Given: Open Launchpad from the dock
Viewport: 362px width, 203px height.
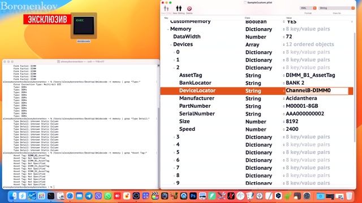Looking at the screenshot, I should pyautogui.click(x=41, y=196).
